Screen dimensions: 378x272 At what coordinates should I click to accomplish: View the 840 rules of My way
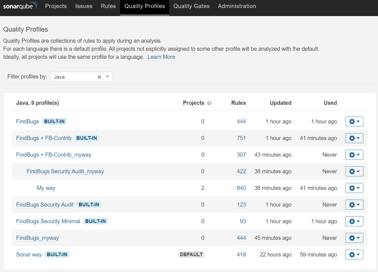click(x=241, y=188)
